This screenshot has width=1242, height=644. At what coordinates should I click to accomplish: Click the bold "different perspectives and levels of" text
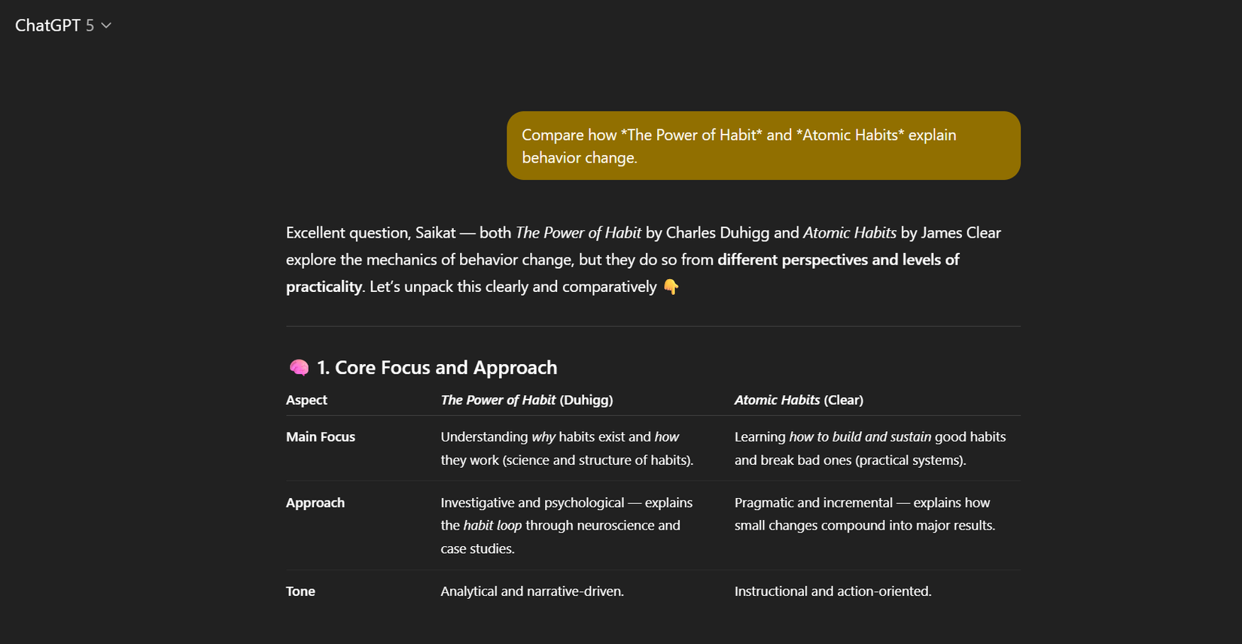(838, 260)
